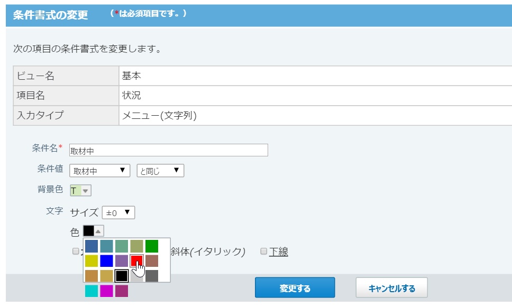Click the キャンセルする button
Image resolution: width=512 pixels, height=307 pixels.
pyautogui.click(x=391, y=288)
